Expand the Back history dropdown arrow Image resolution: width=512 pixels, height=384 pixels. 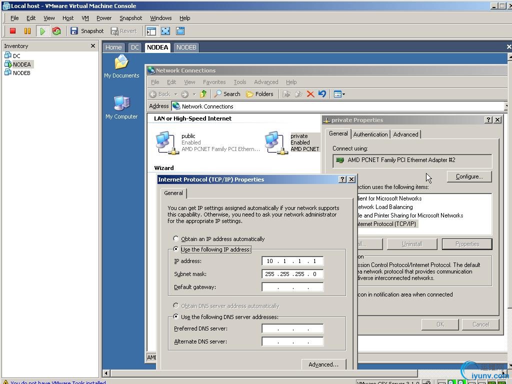(x=175, y=94)
